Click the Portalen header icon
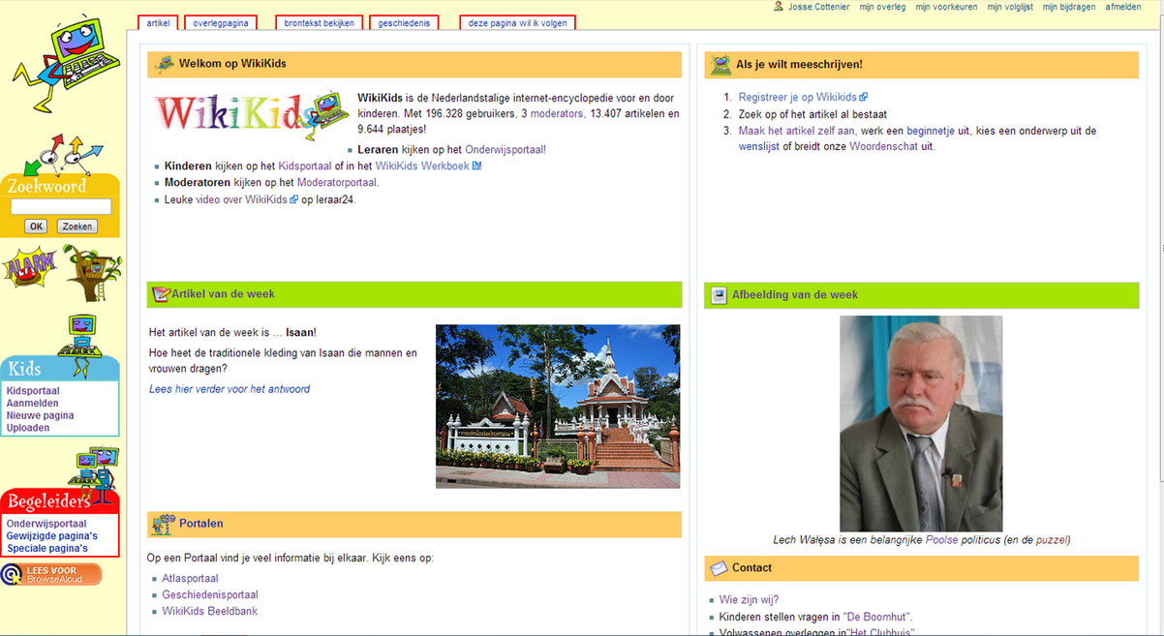The image size is (1164, 636). 163,524
